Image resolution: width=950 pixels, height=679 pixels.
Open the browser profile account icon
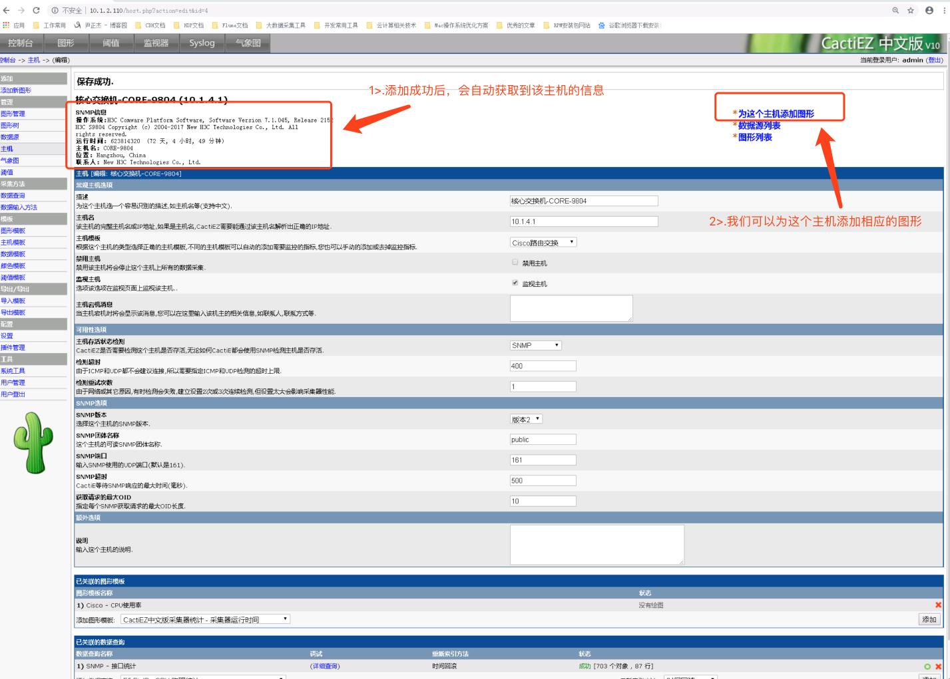pos(929,11)
